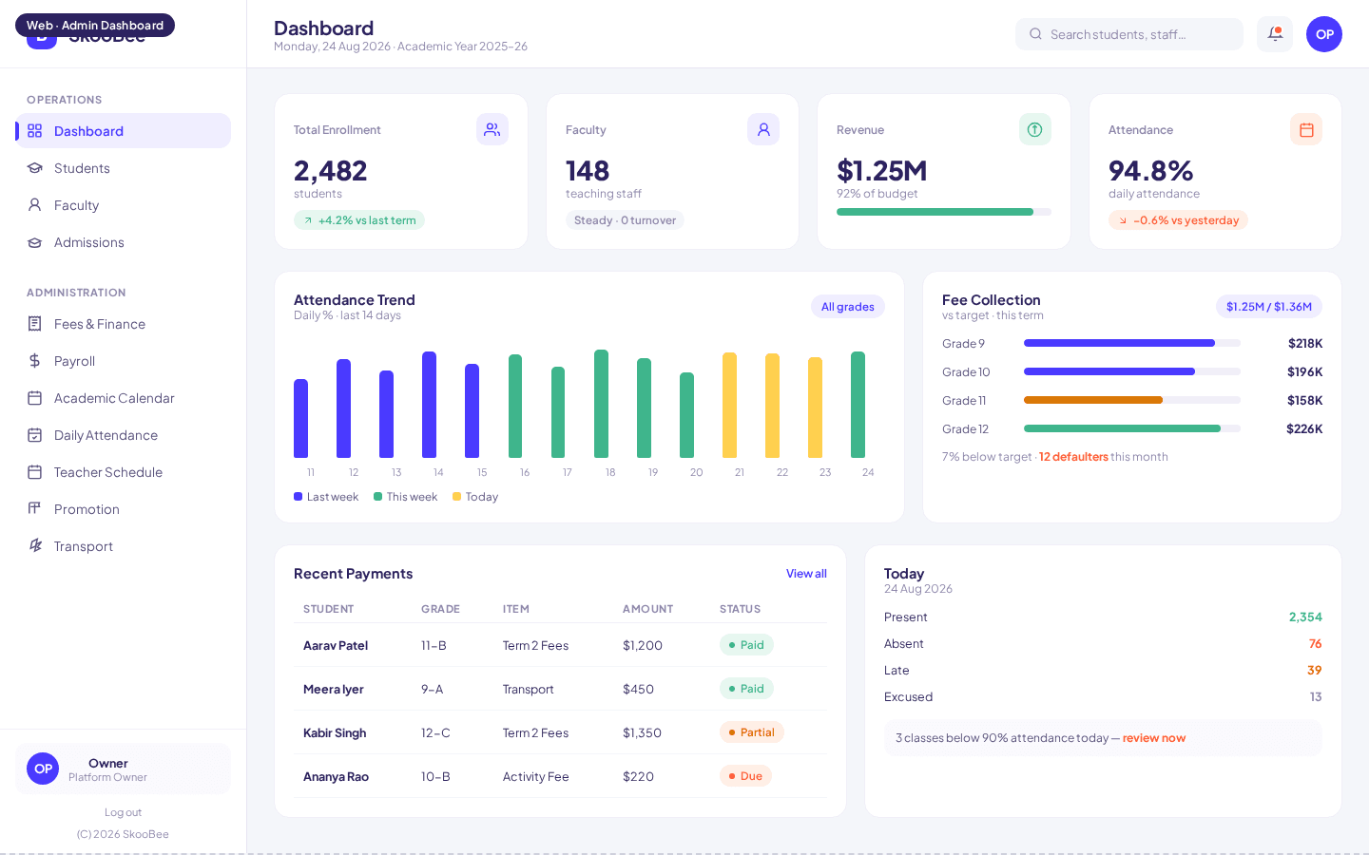Viewport: 1369px width, 855px height.
Task: Open Fees & Finance section
Action: pyautogui.click(x=124, y=324)
